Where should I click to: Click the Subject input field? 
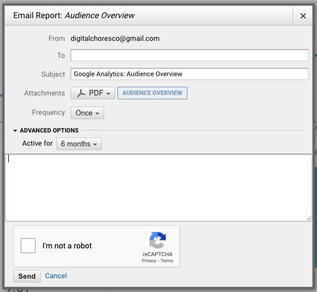tap(190, 74)
